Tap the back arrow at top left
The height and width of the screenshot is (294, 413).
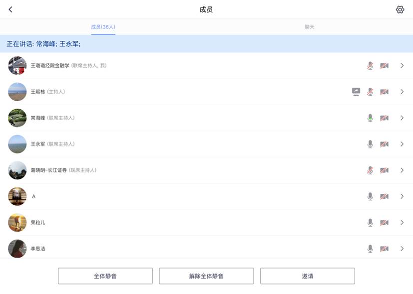pyautogui.click(x=10, y=9)
